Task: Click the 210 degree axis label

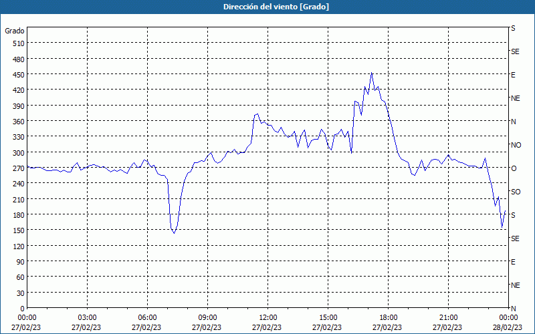Action: [19, 199]
